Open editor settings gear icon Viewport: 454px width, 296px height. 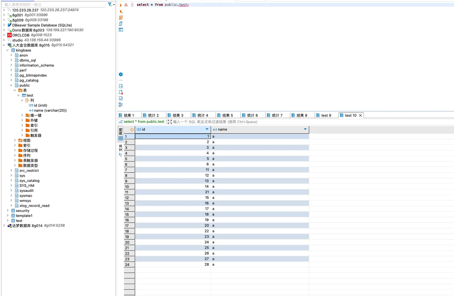pyautogui.click(x=121, y=74)
